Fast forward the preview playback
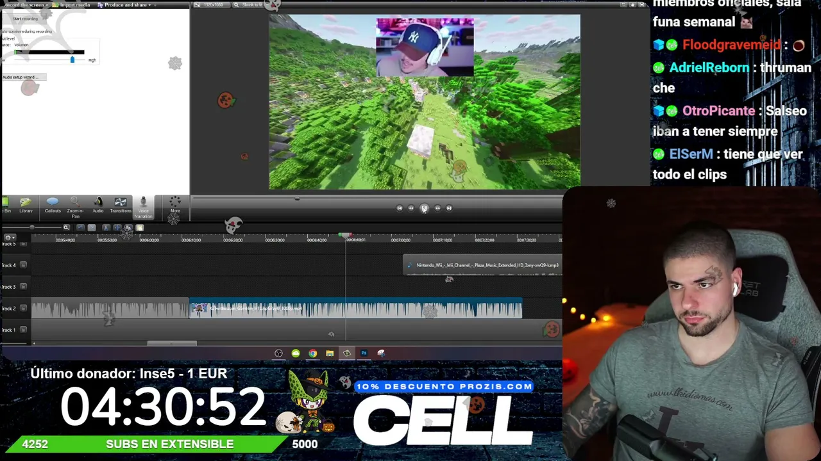Image resolution: width=821 pixels, height=461 pixels. [x=437, y=208]
